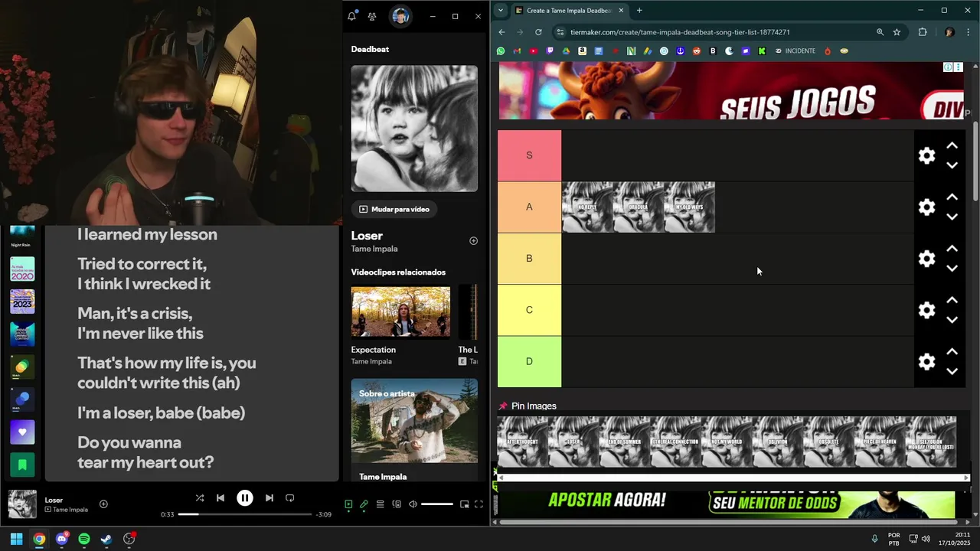The height and width of the screenshot is (551, 980).
Task: Move D tier row up
Action: coord(952,352)
